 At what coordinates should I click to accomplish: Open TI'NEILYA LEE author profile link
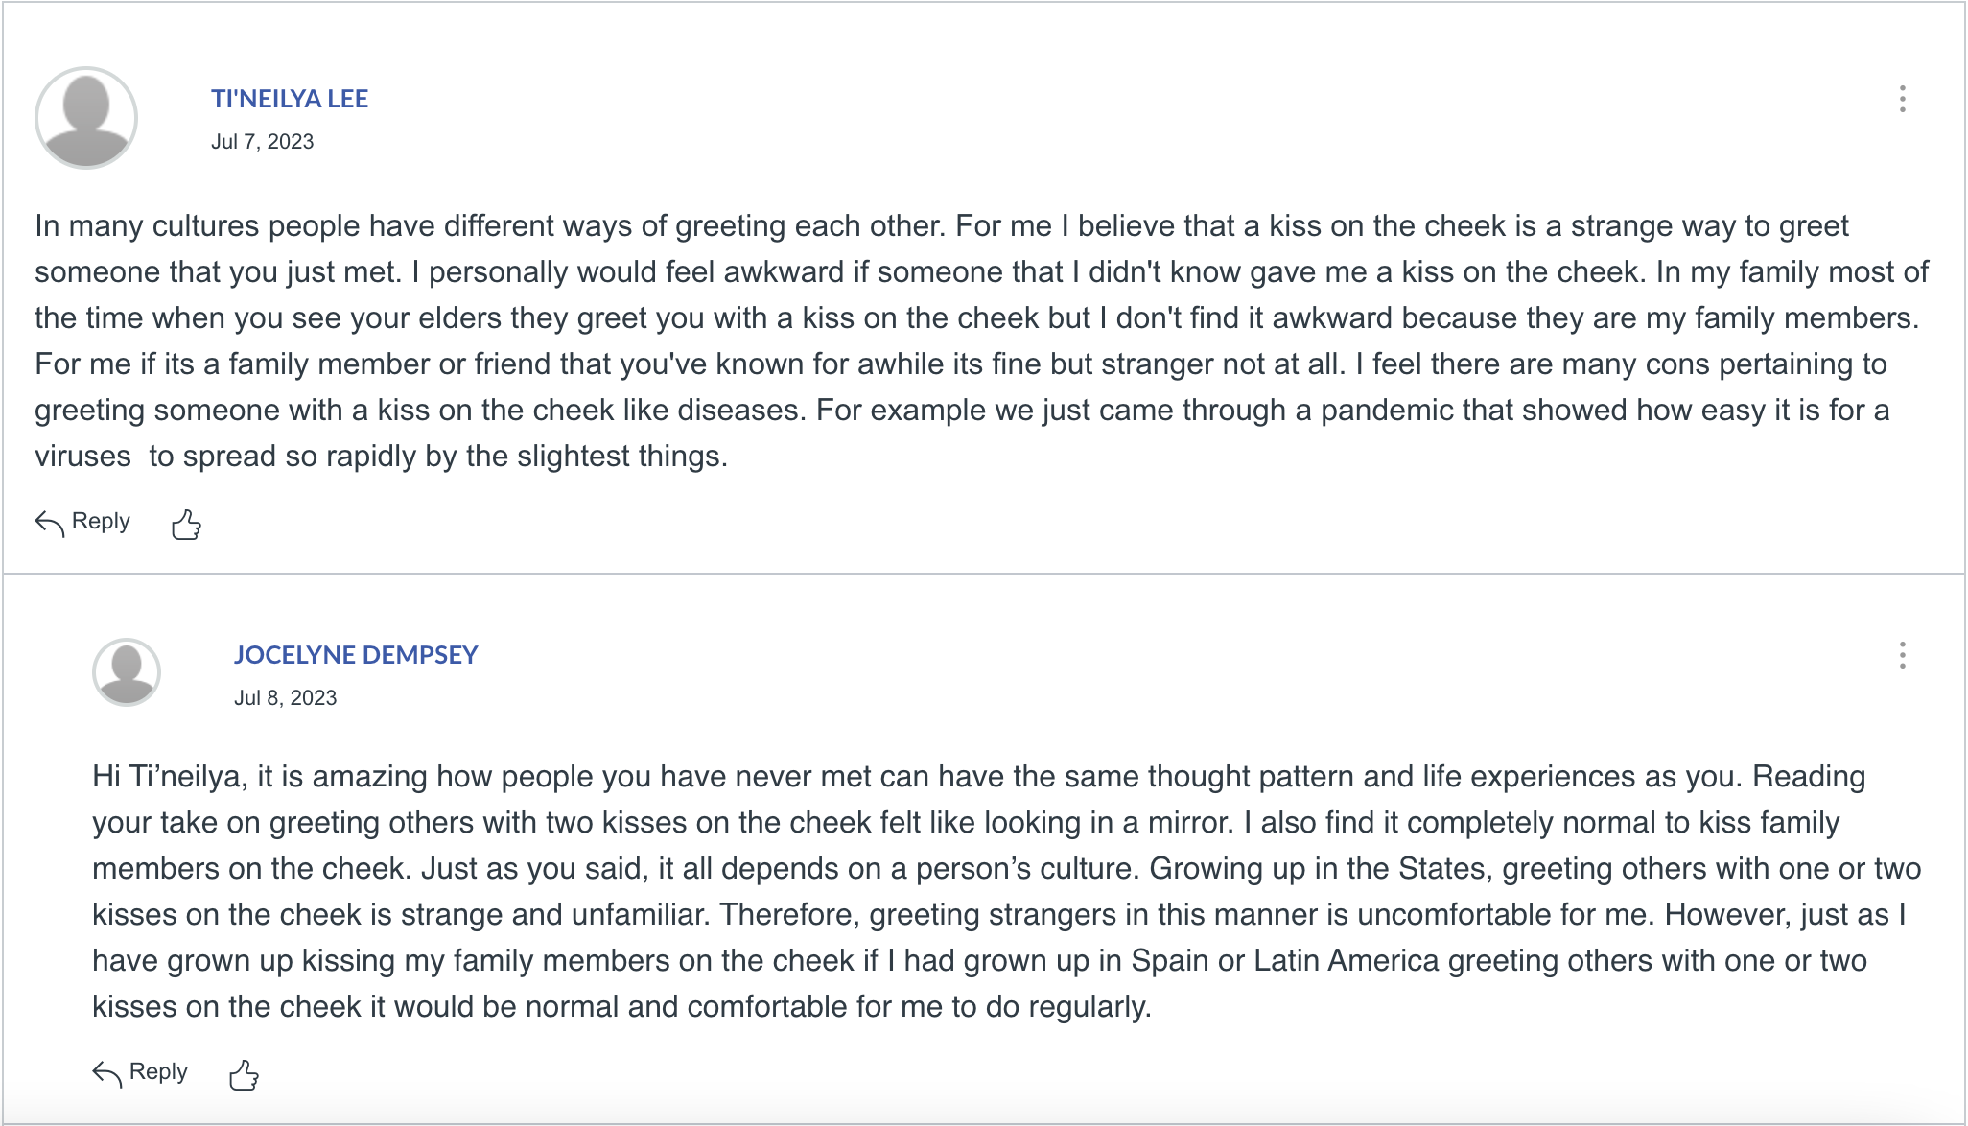pyautogui.click(x=290, y=99)
